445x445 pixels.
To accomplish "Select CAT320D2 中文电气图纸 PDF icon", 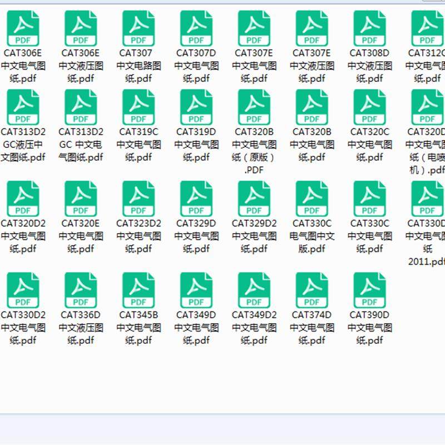I will pyautogui.click(x=23, y=199).
